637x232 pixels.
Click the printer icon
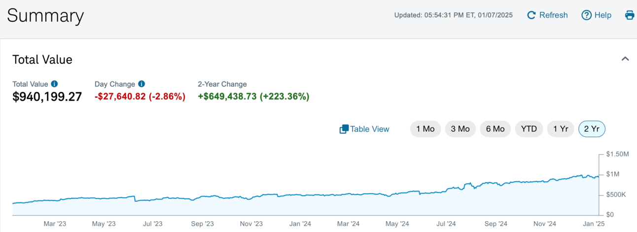click(630, 15)
